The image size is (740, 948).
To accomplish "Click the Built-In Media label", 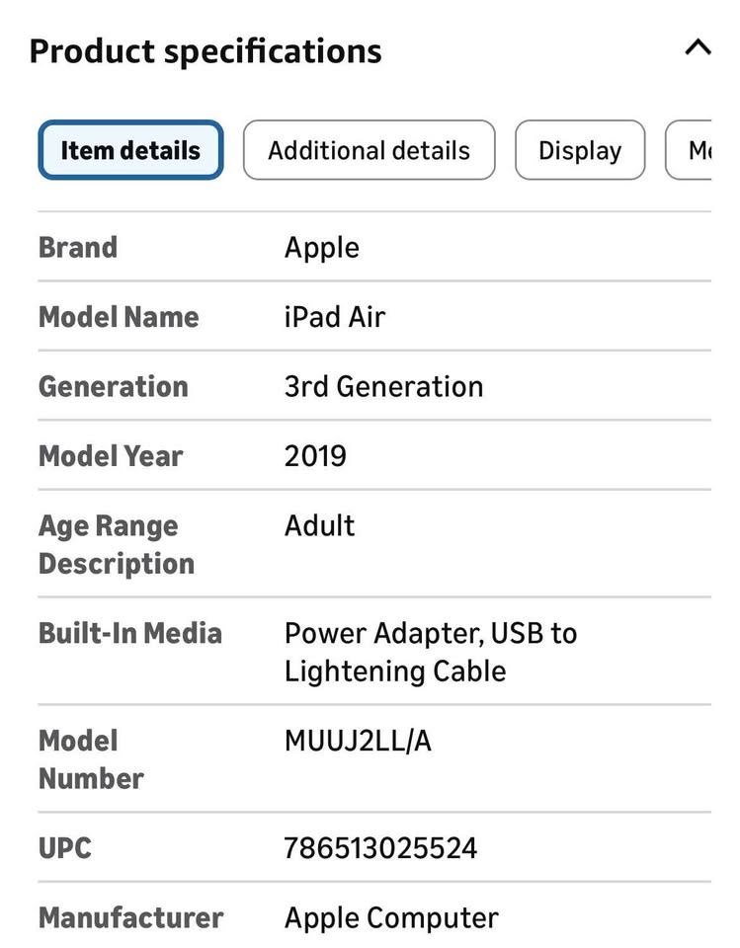I will tap(130, 633).
